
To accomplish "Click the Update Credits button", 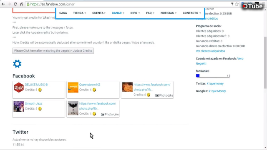I will 53,51.
